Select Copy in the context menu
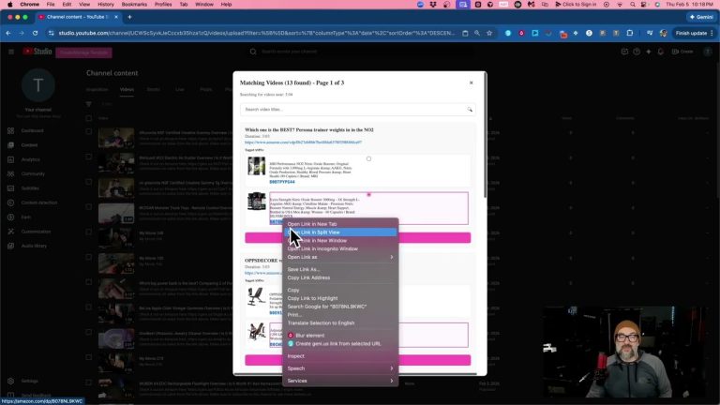 340,291
